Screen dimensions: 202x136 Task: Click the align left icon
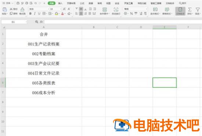(x=76, y=14)
